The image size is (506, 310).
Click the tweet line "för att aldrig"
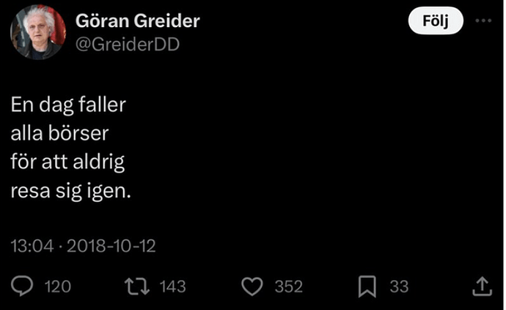(67, 162)
